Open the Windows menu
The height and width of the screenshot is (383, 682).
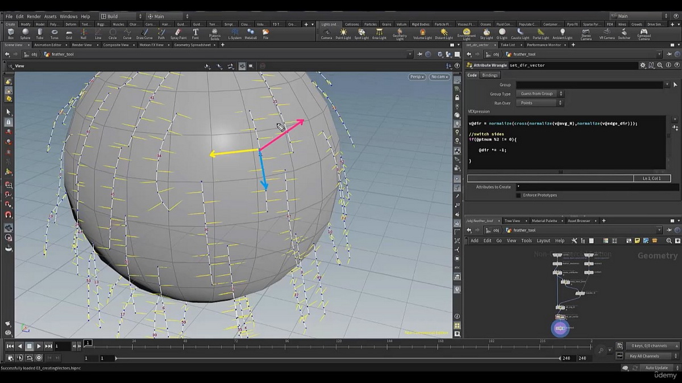(68, 16)
